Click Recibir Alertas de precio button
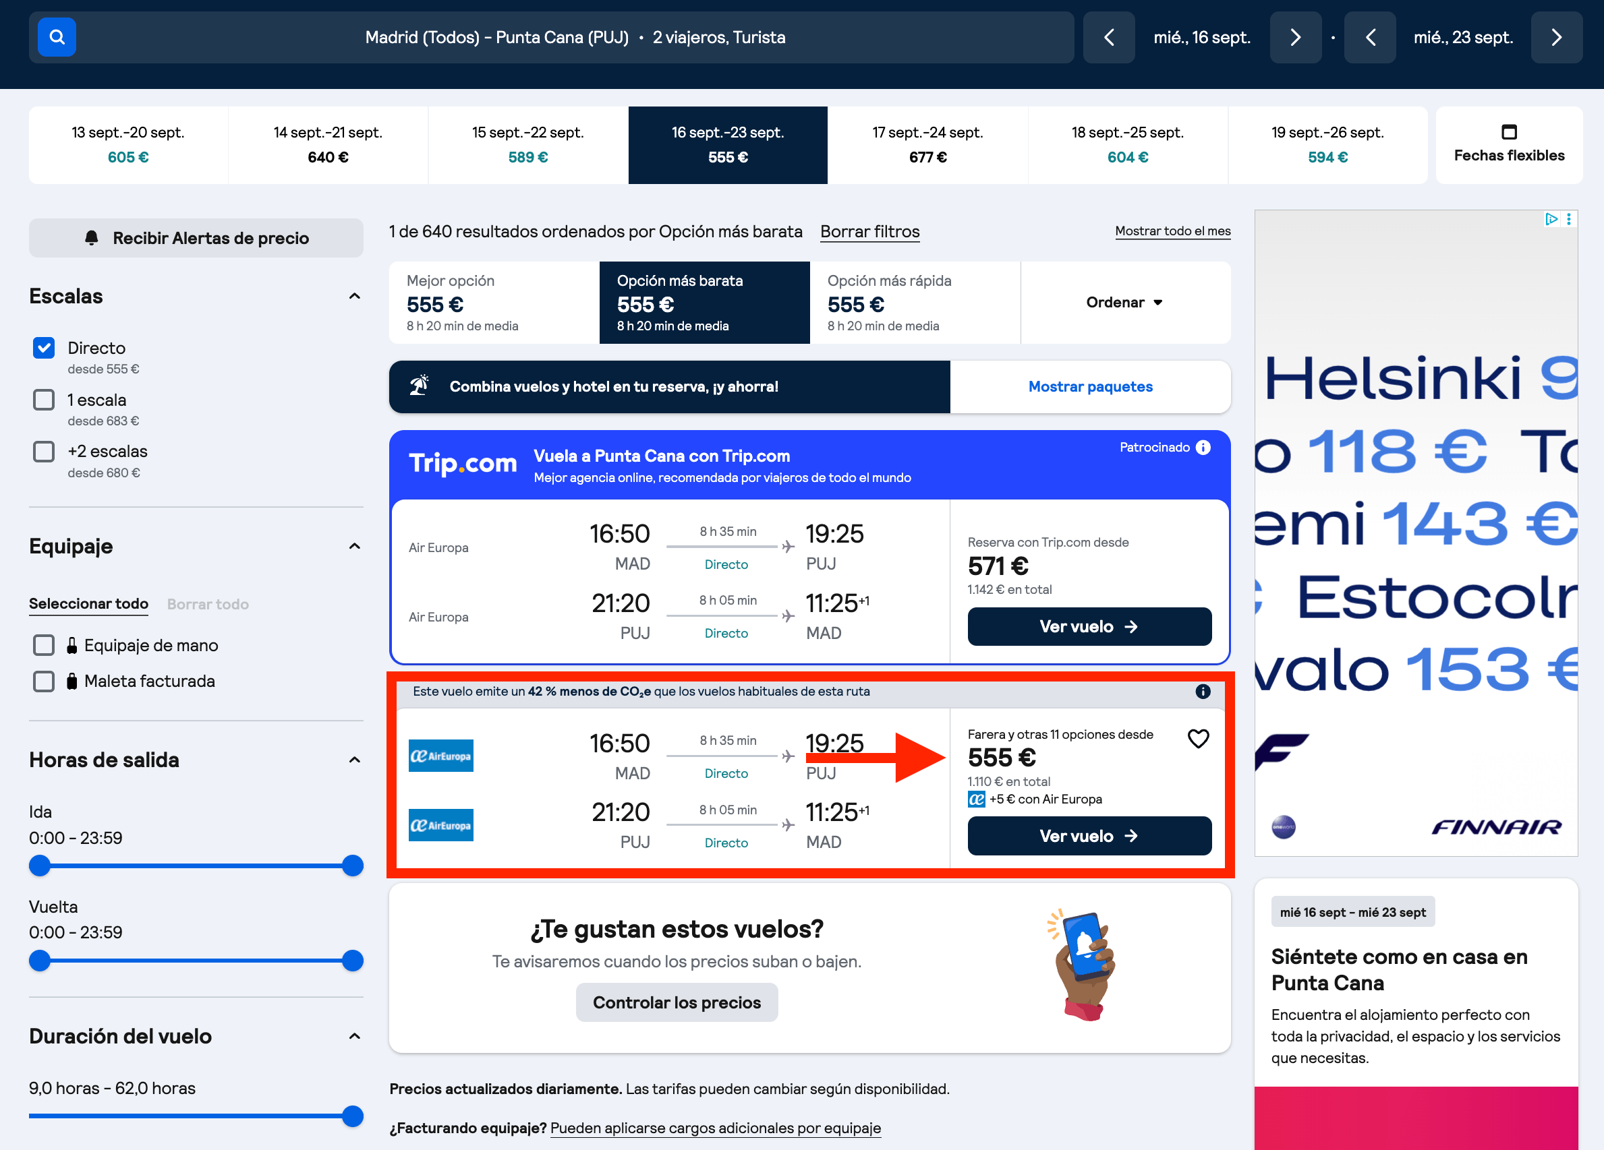Screen dimensions: 1604x1150 [x=196, y=238]
